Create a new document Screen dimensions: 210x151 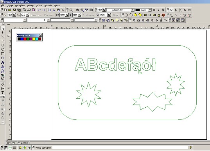(x=5, y=10)
